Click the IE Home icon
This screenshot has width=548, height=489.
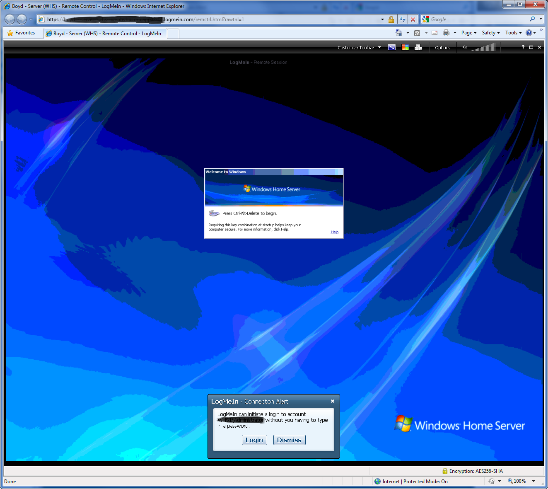398,33
